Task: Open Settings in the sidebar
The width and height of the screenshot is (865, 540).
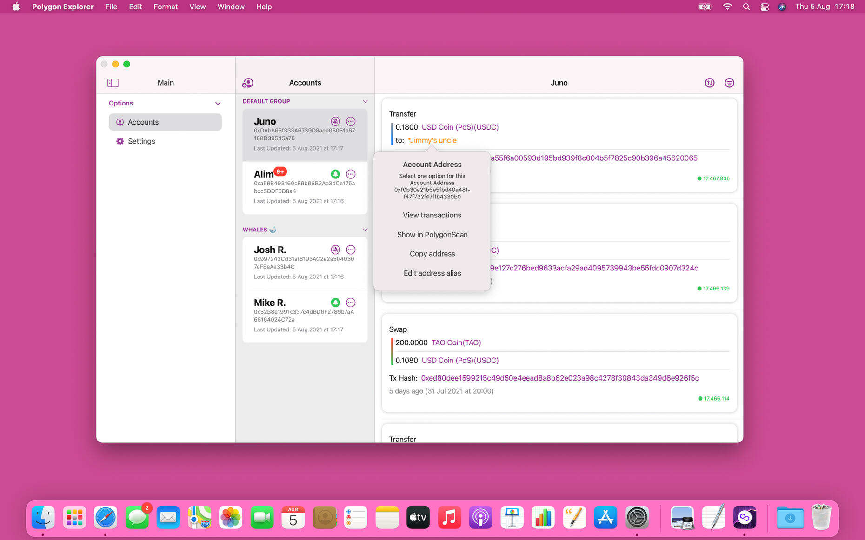Action: point(141,141)
